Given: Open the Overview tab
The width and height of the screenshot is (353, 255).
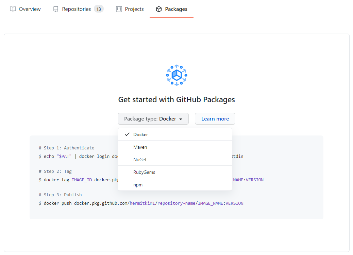Looking at the screenshot, I should point(25,9).
